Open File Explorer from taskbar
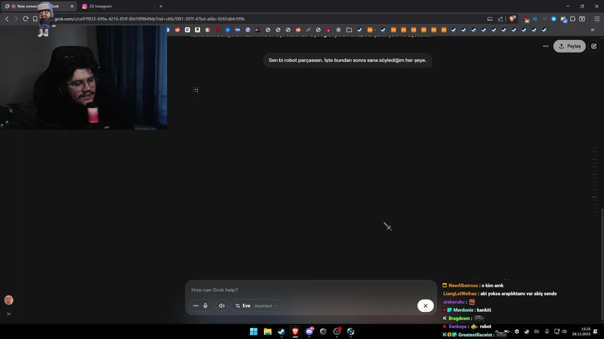 coord(268,331)
